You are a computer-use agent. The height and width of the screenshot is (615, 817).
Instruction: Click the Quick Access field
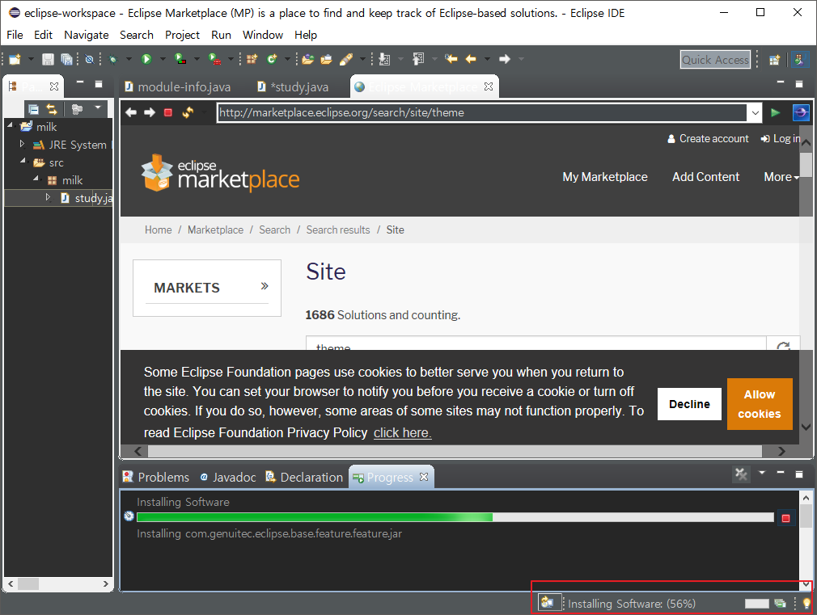[715, 60]
